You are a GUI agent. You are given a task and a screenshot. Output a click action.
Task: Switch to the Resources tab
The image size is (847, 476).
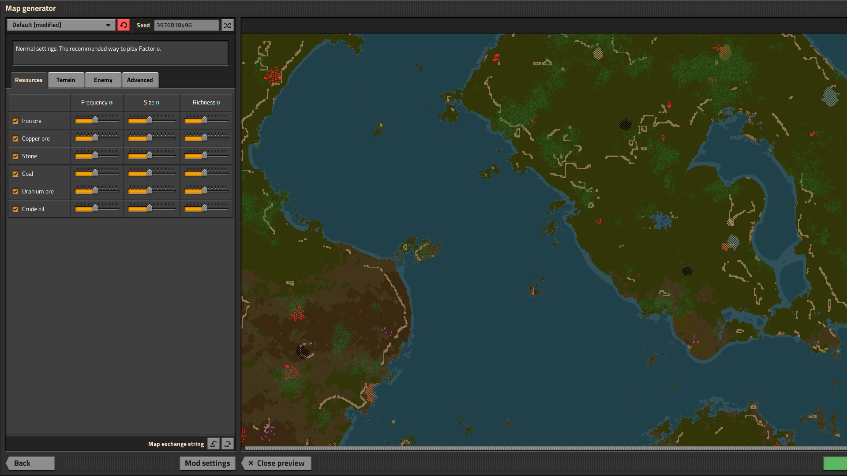pyautogui.click(x=29, y=80)
